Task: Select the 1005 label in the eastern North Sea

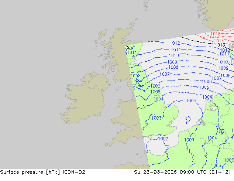Action: (x=204, y=87)
